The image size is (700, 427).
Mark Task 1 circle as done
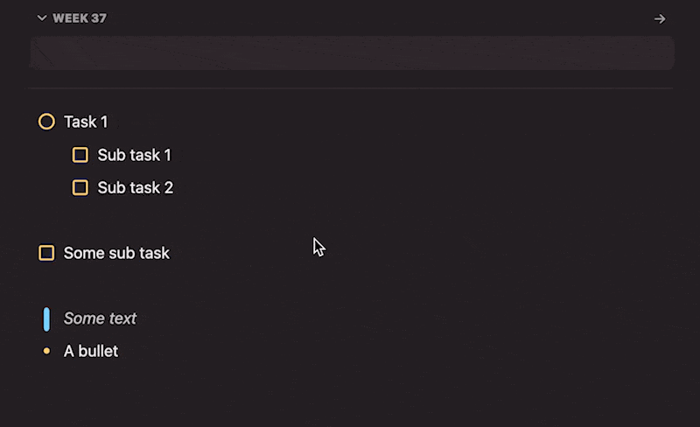point(46,122)
